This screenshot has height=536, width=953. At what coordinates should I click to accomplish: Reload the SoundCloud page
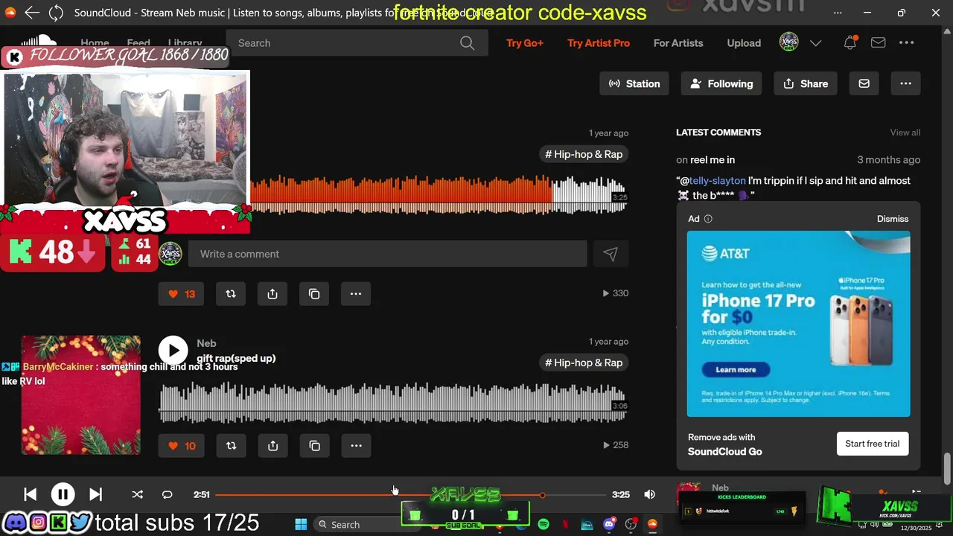(56, 13)
